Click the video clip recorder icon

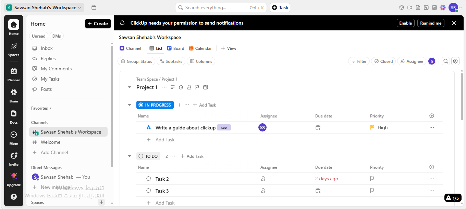(410, 8)
